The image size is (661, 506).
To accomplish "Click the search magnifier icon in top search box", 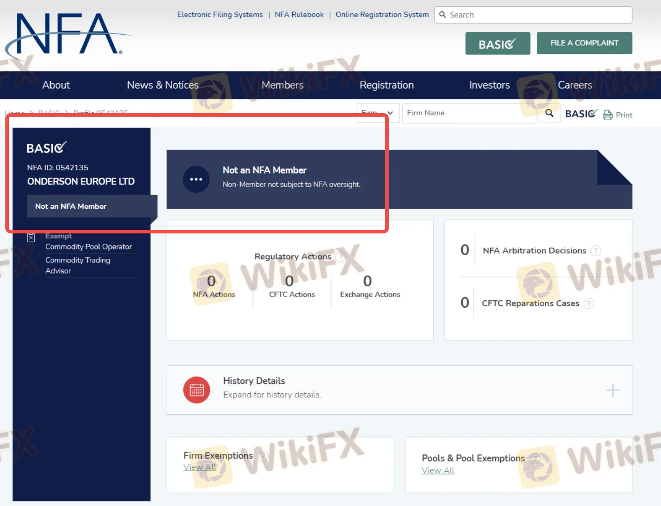I will point(443,15).
